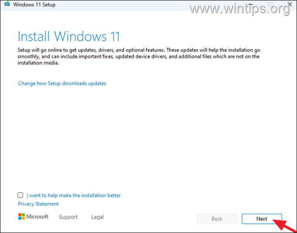Open the Legal link
Screen dimensions: 297x233
[x=98, y=217]
